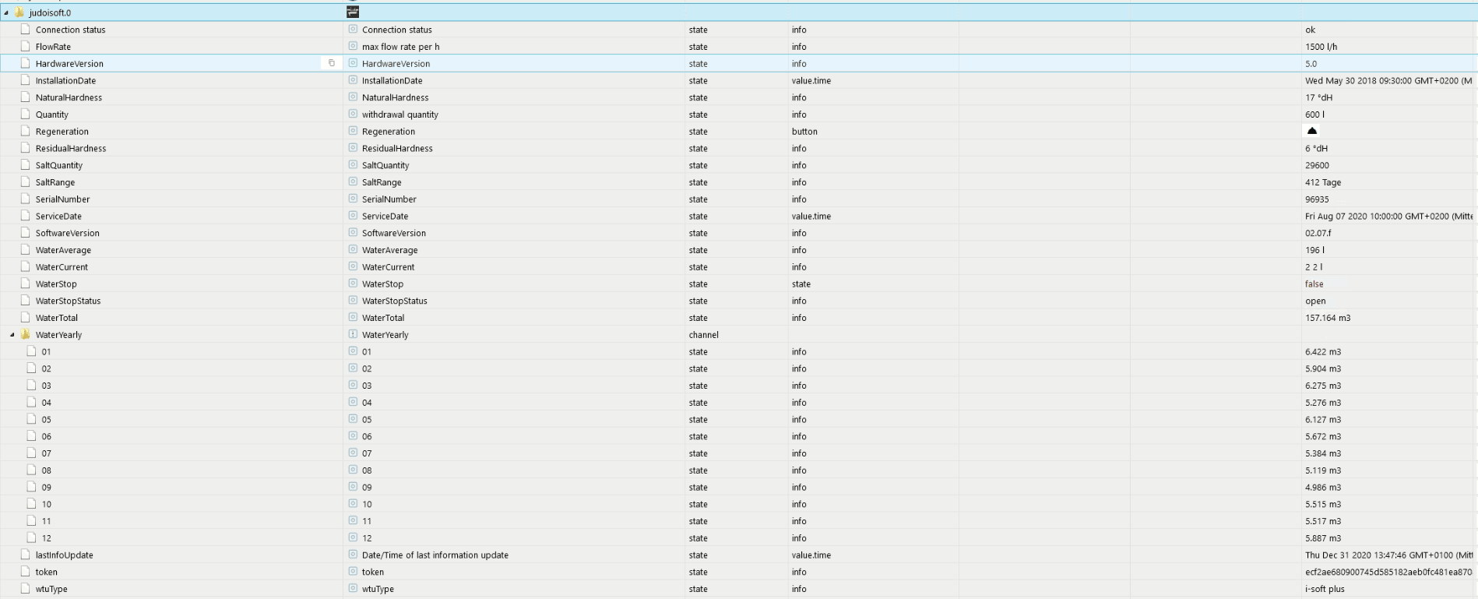Click the file icon beside ResidualHardness ID
The width and height of the screenshot is (1478, 599).
point(25,148)
